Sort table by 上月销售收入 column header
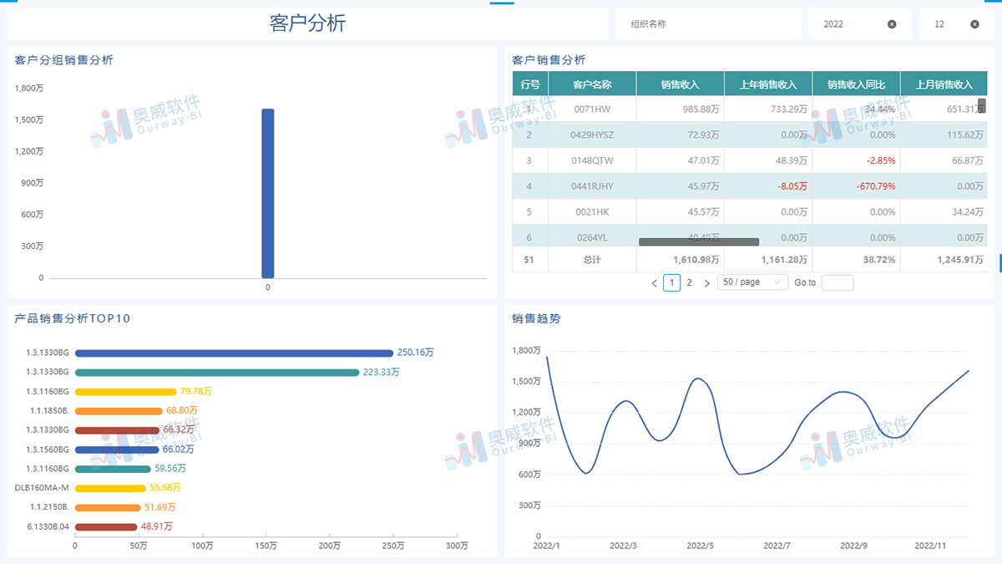Screen dimensions: 1002x564 [x=944, y=84]
